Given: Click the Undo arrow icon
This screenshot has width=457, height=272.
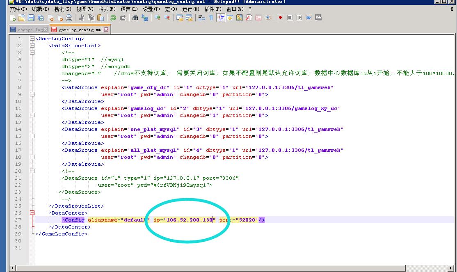Looking at the screenshot, I should (x=113, y=18).
